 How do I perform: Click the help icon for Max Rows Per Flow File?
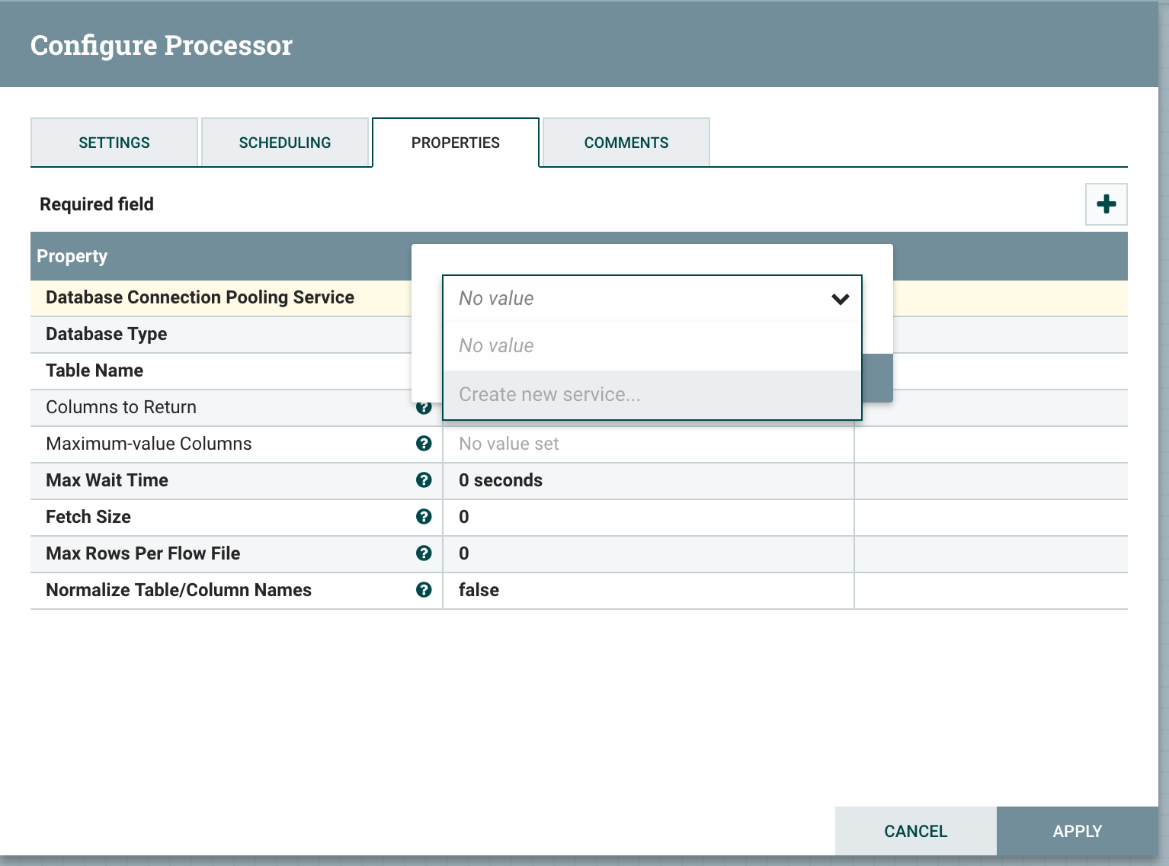point(424,553)
